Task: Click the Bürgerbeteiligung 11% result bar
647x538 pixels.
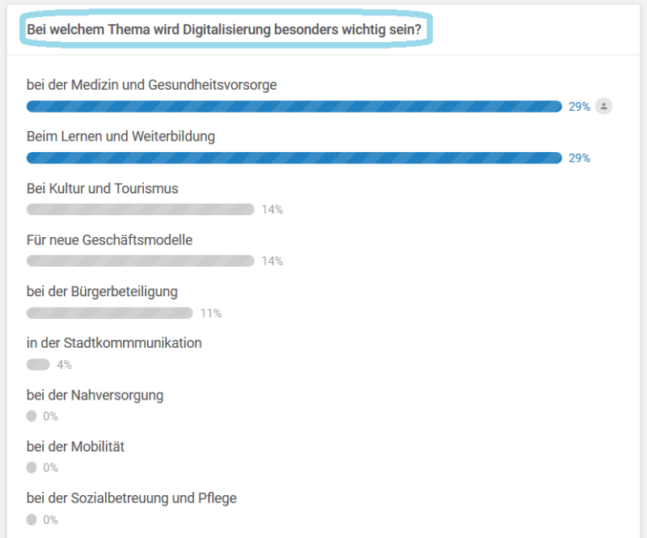Action: (x=109, y=313)
